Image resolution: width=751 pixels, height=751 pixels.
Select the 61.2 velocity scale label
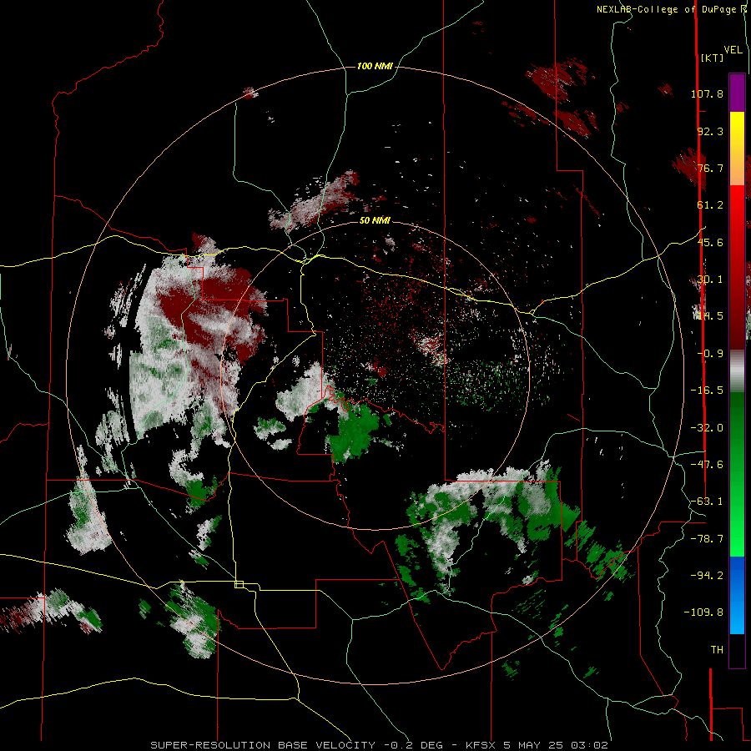click(x=710, y=205)
